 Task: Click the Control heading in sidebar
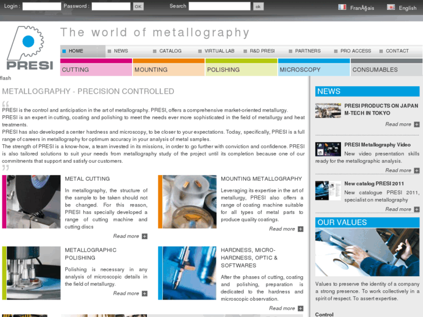324,315
